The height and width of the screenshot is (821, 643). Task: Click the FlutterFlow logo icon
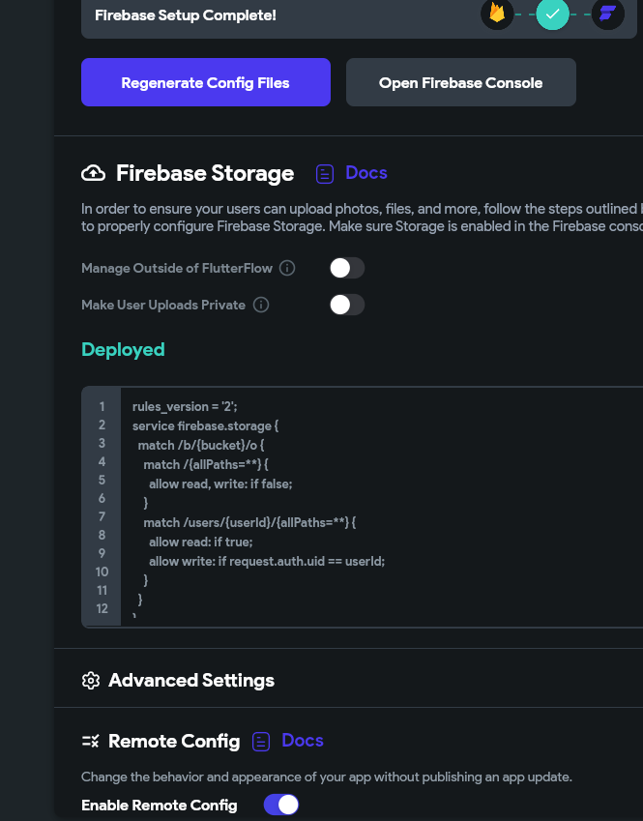click(x=608, y=14)
